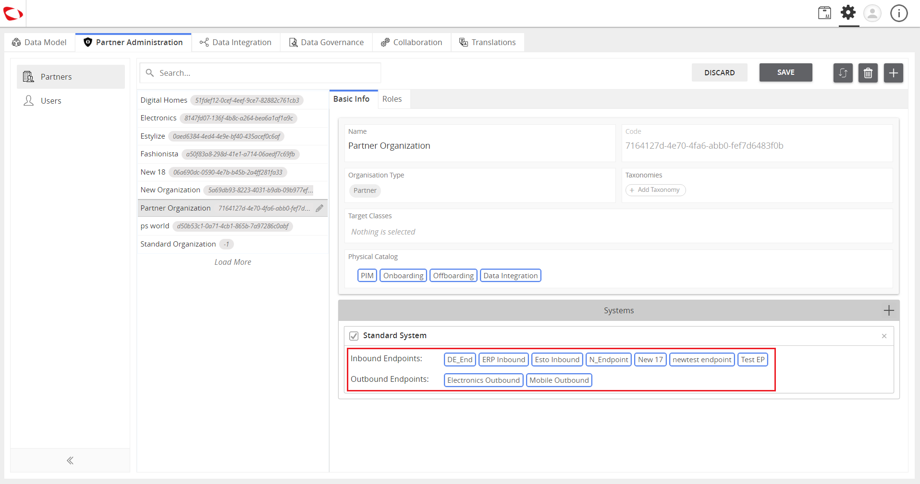Collapse the sidebar with double chevron
Image resolution: width=920 pixels, height=484 pixels.
click(70, 460)
